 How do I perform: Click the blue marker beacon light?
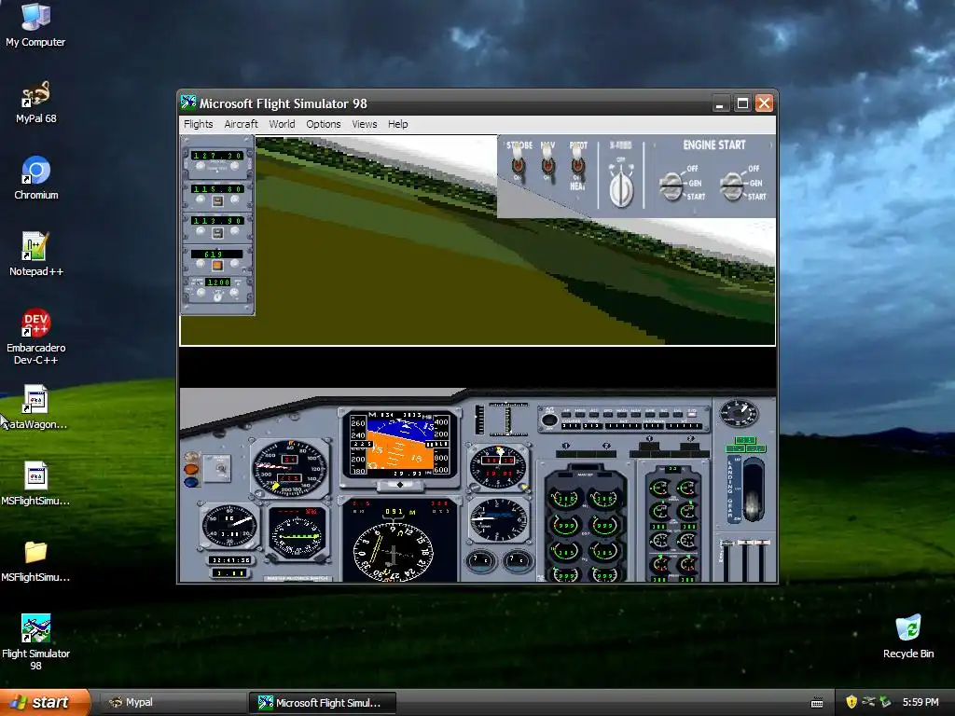(x=191, y=482)
